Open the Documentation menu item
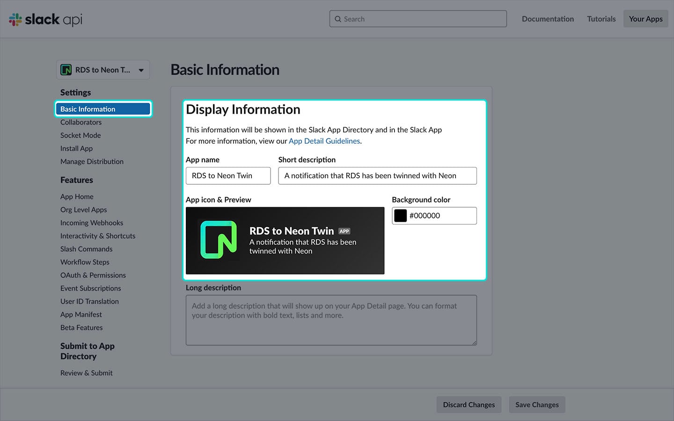 tap(548, 19)
